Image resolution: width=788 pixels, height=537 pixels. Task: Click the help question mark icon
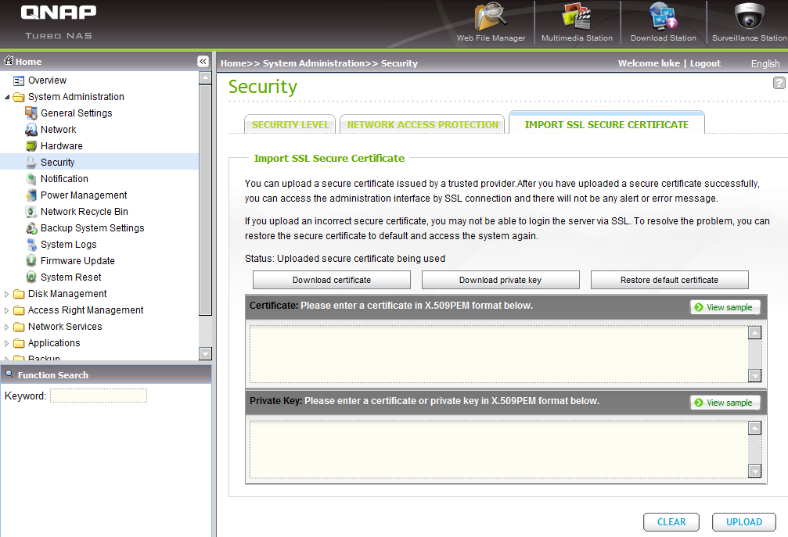coord(779,83)
